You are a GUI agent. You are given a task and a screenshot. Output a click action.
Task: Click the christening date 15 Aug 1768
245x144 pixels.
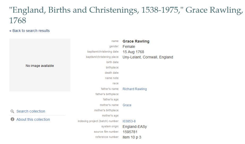click(x=133, y=52)
